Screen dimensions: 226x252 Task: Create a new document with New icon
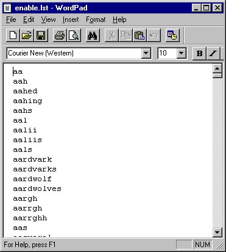click(13, 35)
